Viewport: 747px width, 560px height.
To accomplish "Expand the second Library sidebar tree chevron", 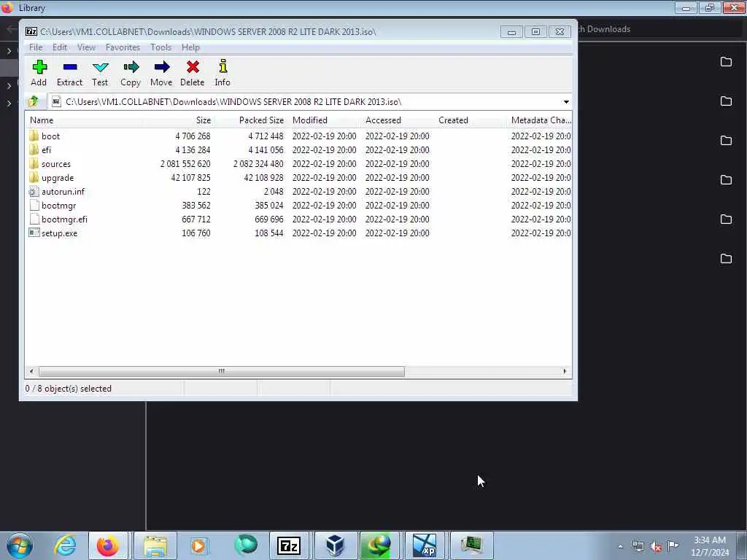I will pos(9,86).
